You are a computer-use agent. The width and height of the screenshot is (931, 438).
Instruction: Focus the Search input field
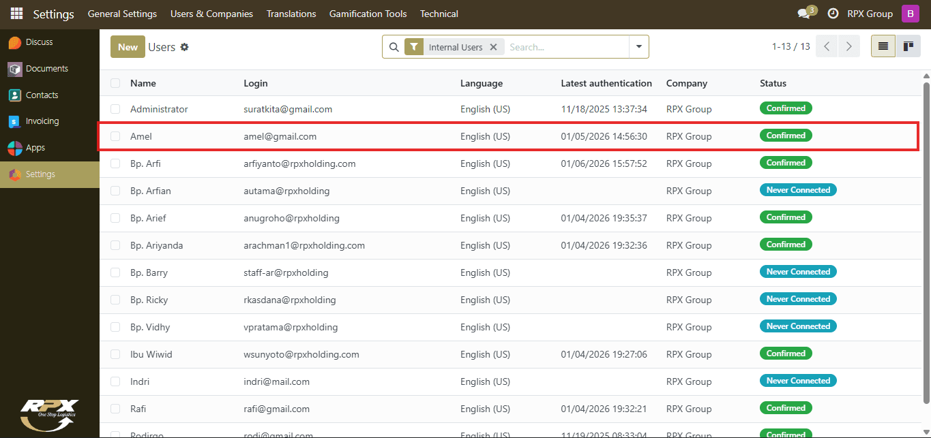(x=567, y=47)
